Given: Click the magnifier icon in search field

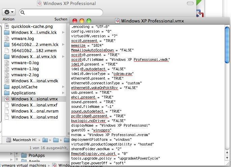Looking at the screenshot, I should click(x=23, y=12).
